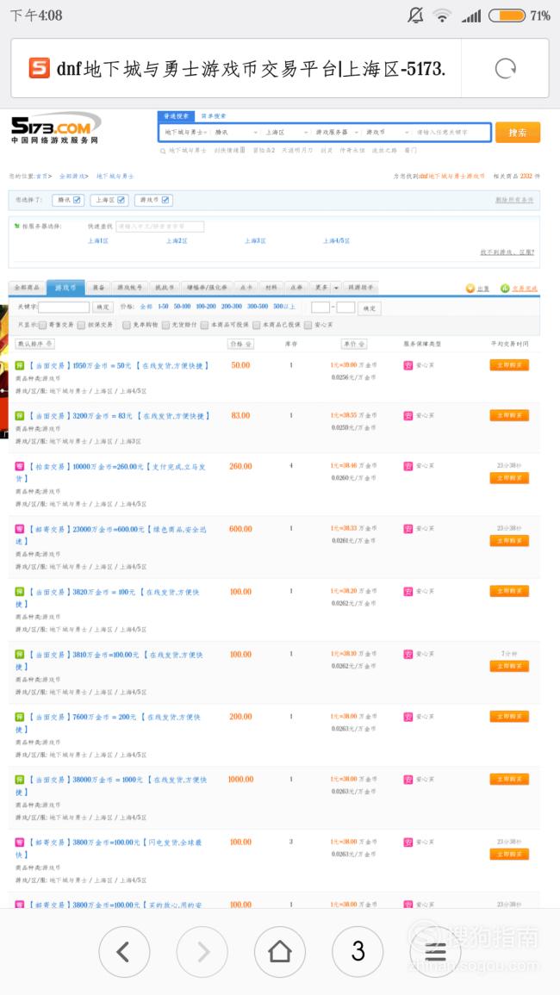Screen dimensions: 560x995
Task: Click 确定 next to keyword field
Action: (x=103, y=308)
